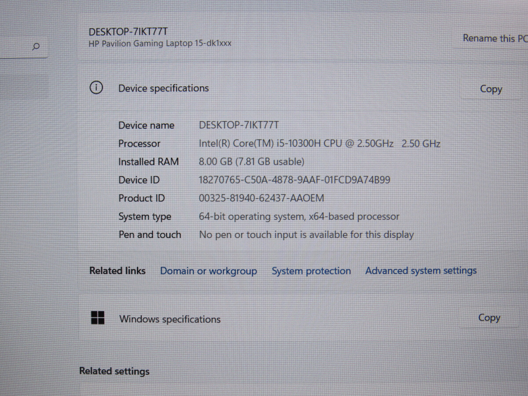Copy the Device specifications
Screen dimensions: 528x396
click(491, 89)
